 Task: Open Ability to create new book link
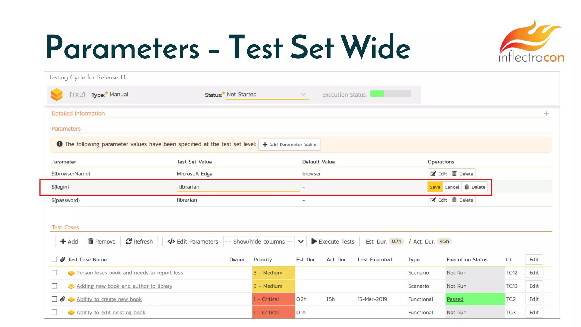[109, 299]
